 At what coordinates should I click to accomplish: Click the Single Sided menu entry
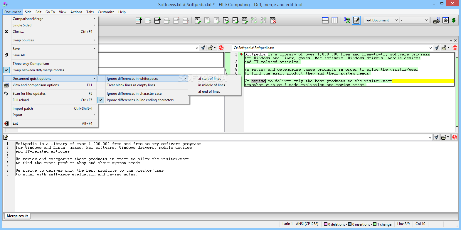51,25
